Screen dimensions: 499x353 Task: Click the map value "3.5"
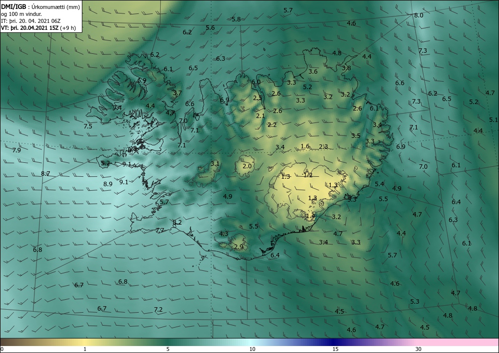[x=356, y=135]
